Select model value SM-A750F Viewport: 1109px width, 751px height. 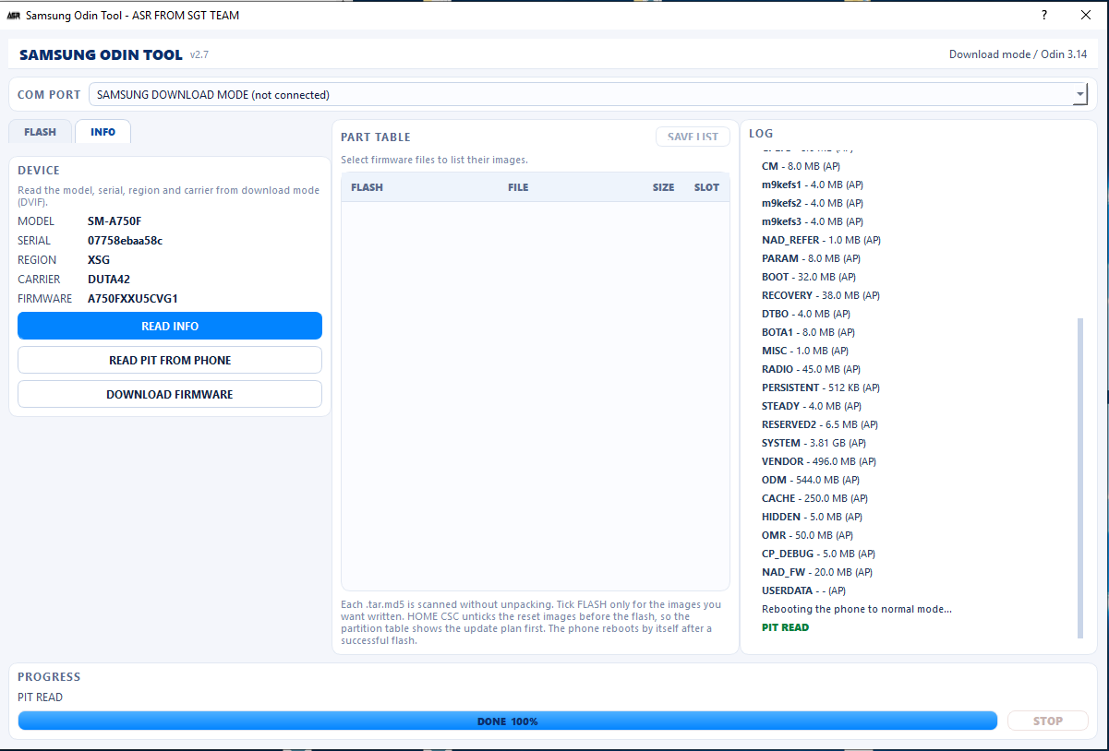click(115, 221)
